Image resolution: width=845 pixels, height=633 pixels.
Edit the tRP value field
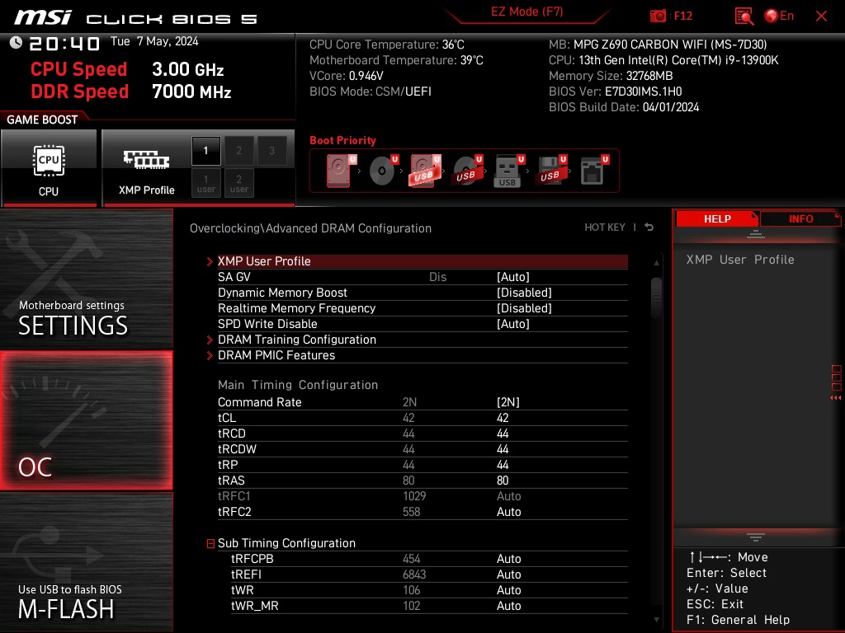tap(503, 465)
